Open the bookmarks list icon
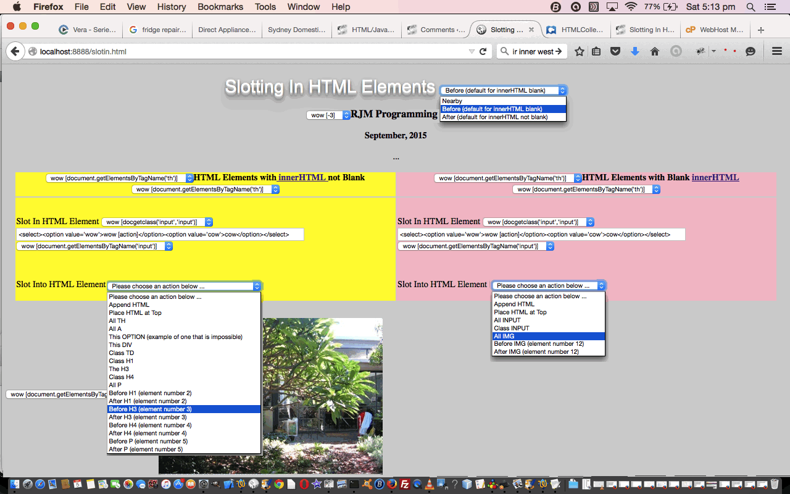The width and height of the screenshot is (790, 494). (x=596, y=52)
